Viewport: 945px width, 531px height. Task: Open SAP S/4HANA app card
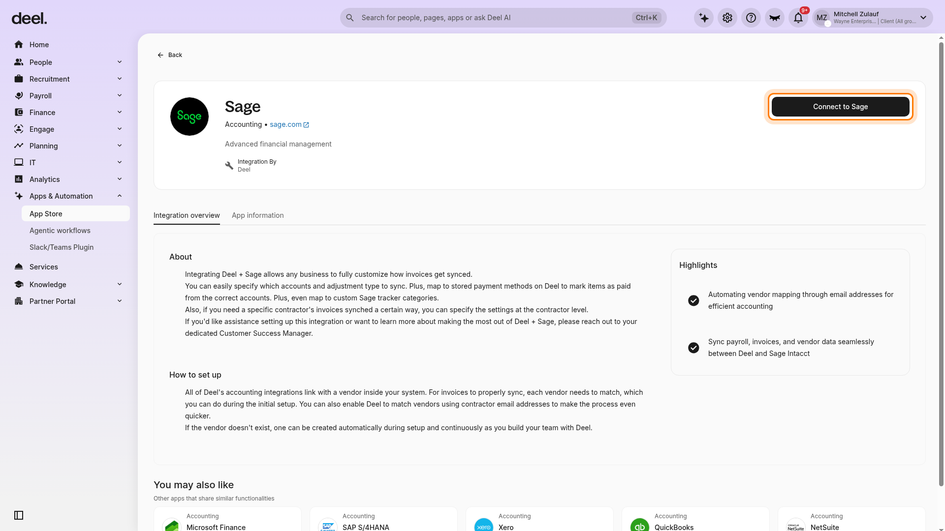pos(383,519)
